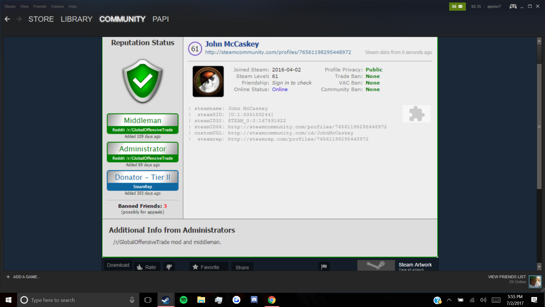
Task: Click the Type here to search box
Action: [78, 300]
